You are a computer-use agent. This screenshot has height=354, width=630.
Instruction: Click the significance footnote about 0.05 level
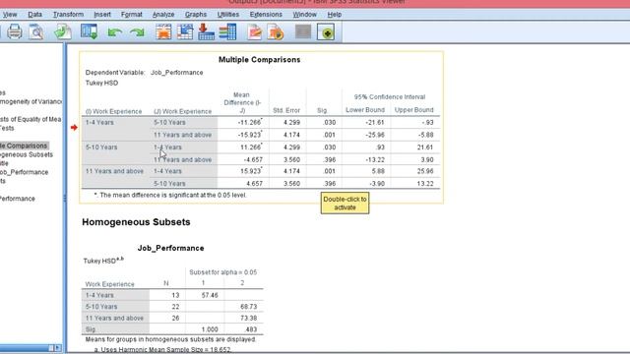click(170, 195)
